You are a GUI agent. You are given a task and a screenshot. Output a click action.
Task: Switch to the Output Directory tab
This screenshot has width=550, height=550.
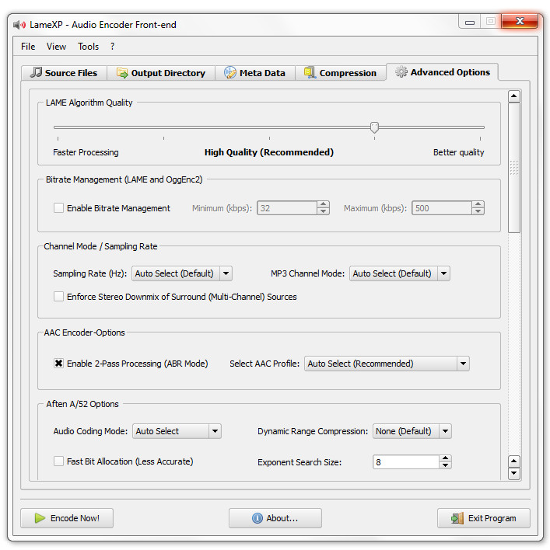click(161, 72)
